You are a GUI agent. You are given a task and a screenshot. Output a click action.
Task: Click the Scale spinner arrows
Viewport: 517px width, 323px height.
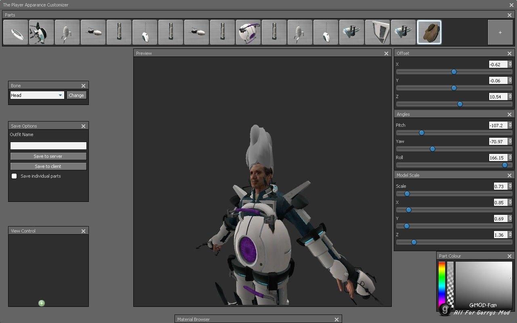510,186
